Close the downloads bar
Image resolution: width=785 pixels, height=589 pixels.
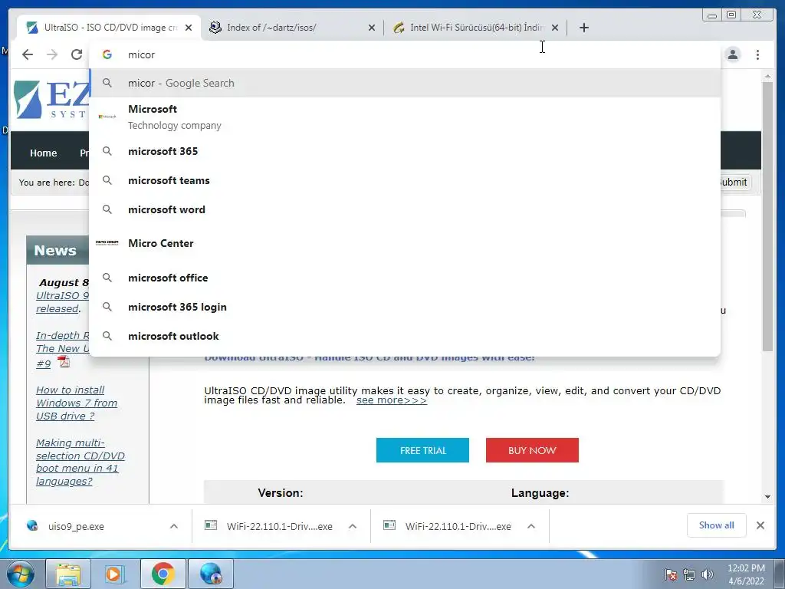coord(760,525)
